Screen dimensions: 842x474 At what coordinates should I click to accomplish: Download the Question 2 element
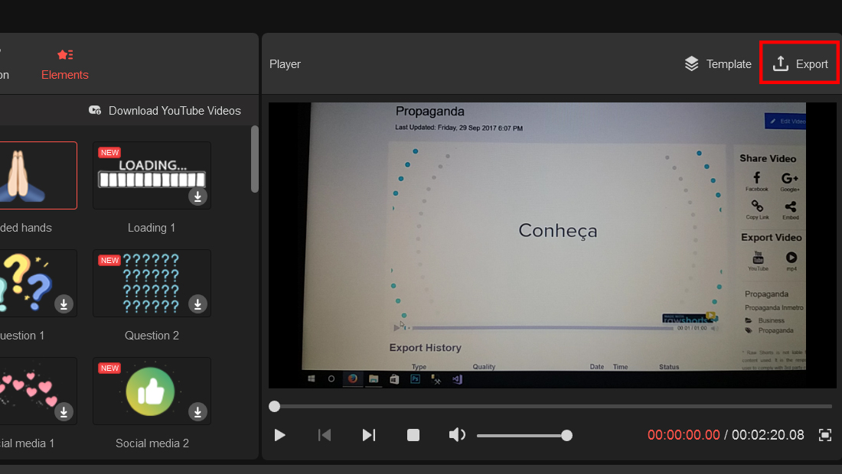point(197,304)
